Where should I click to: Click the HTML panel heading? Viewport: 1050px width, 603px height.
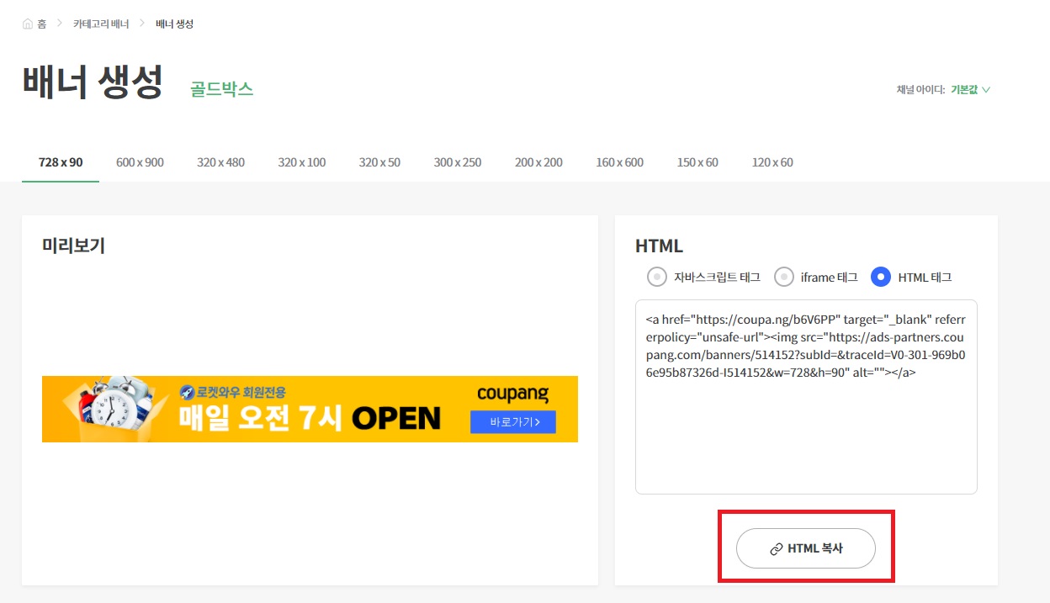point(659,246)
